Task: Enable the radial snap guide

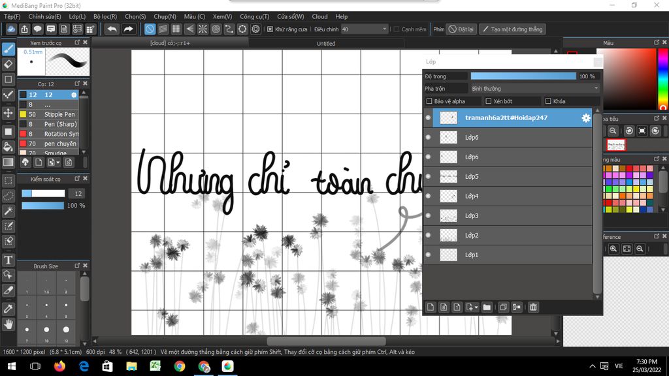Action: click(203, 29)
